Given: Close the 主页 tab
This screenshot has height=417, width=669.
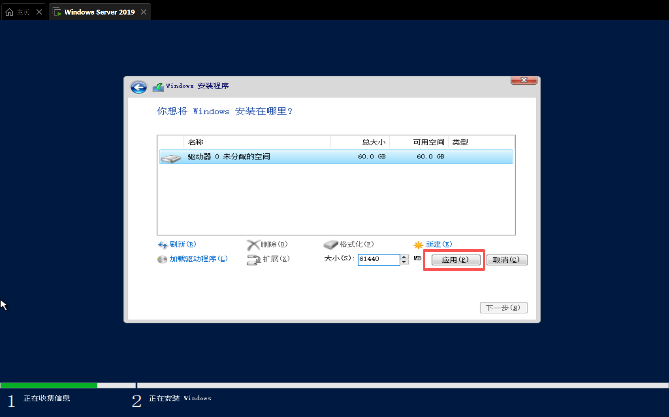Looking at the screenshot, I should [39, 12].
